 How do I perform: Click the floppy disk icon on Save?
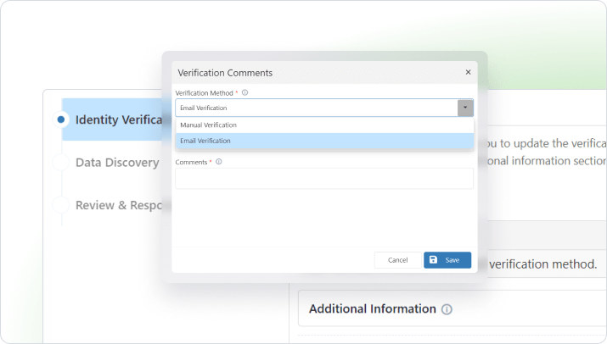[433, 260]
